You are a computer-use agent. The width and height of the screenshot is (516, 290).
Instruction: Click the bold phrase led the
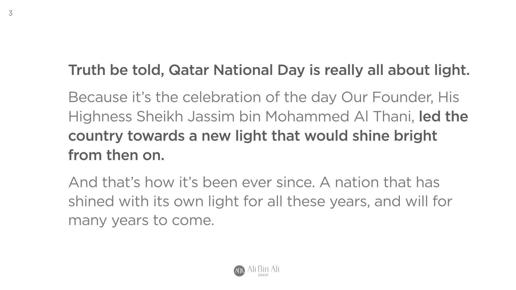pyautogui.click(x=443, y=117)
